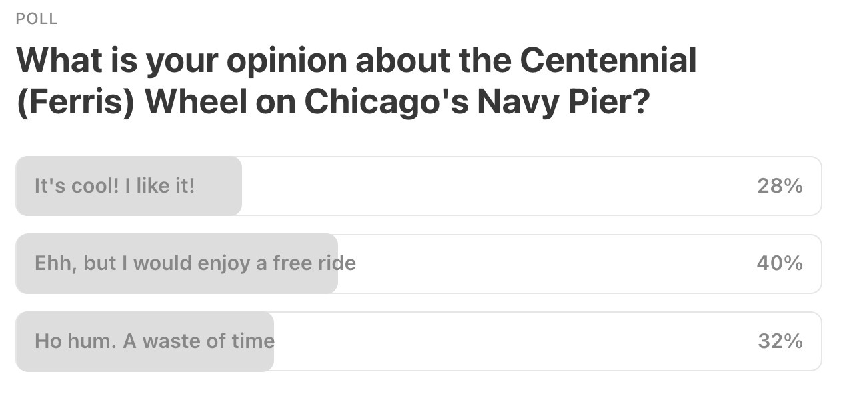
Task: Click the 32% result figure
Action: tap(780, 341)
